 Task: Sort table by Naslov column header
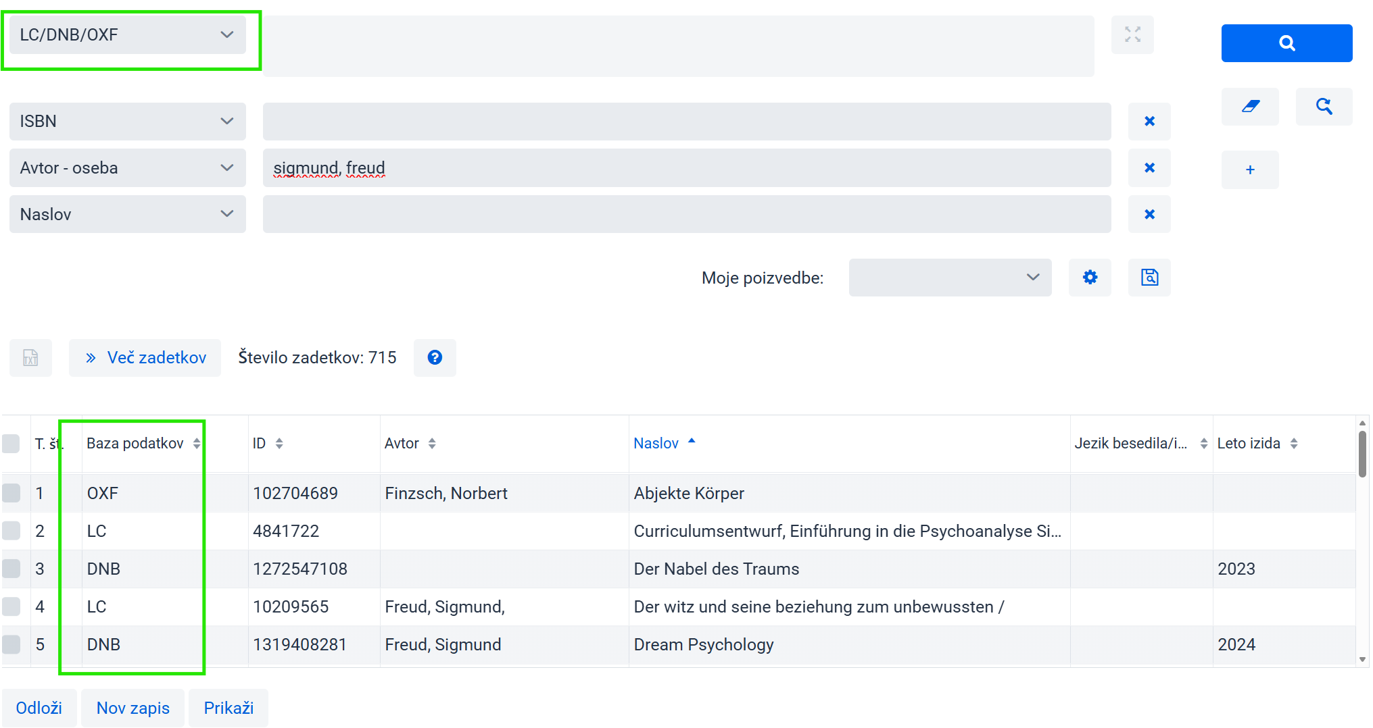coord(656,443)
